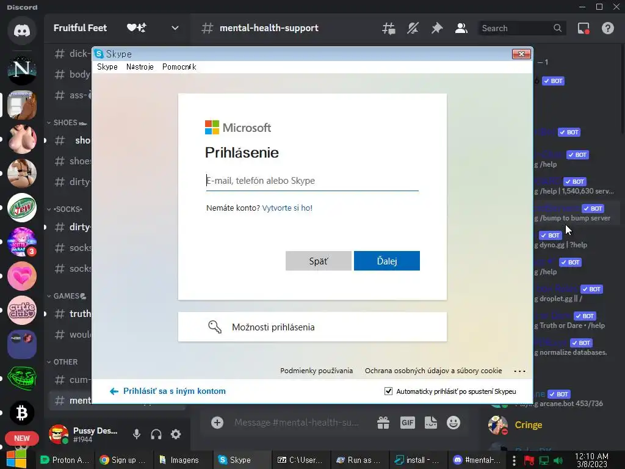Open the three-dots more options in Skype footer
Screen dimensions: 625x469
coord(519,371)
